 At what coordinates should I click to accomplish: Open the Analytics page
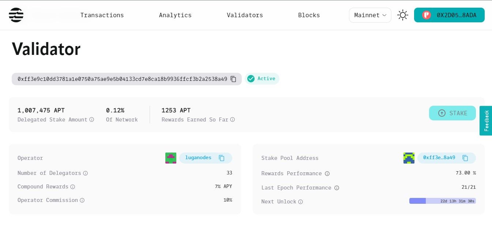[x=175, y=15]
